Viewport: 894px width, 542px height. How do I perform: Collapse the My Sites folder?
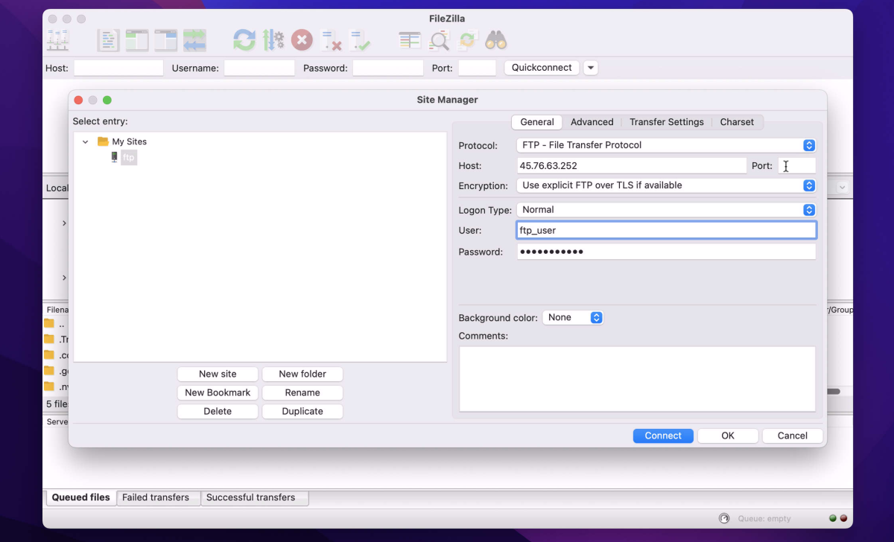tap(86, 141)
